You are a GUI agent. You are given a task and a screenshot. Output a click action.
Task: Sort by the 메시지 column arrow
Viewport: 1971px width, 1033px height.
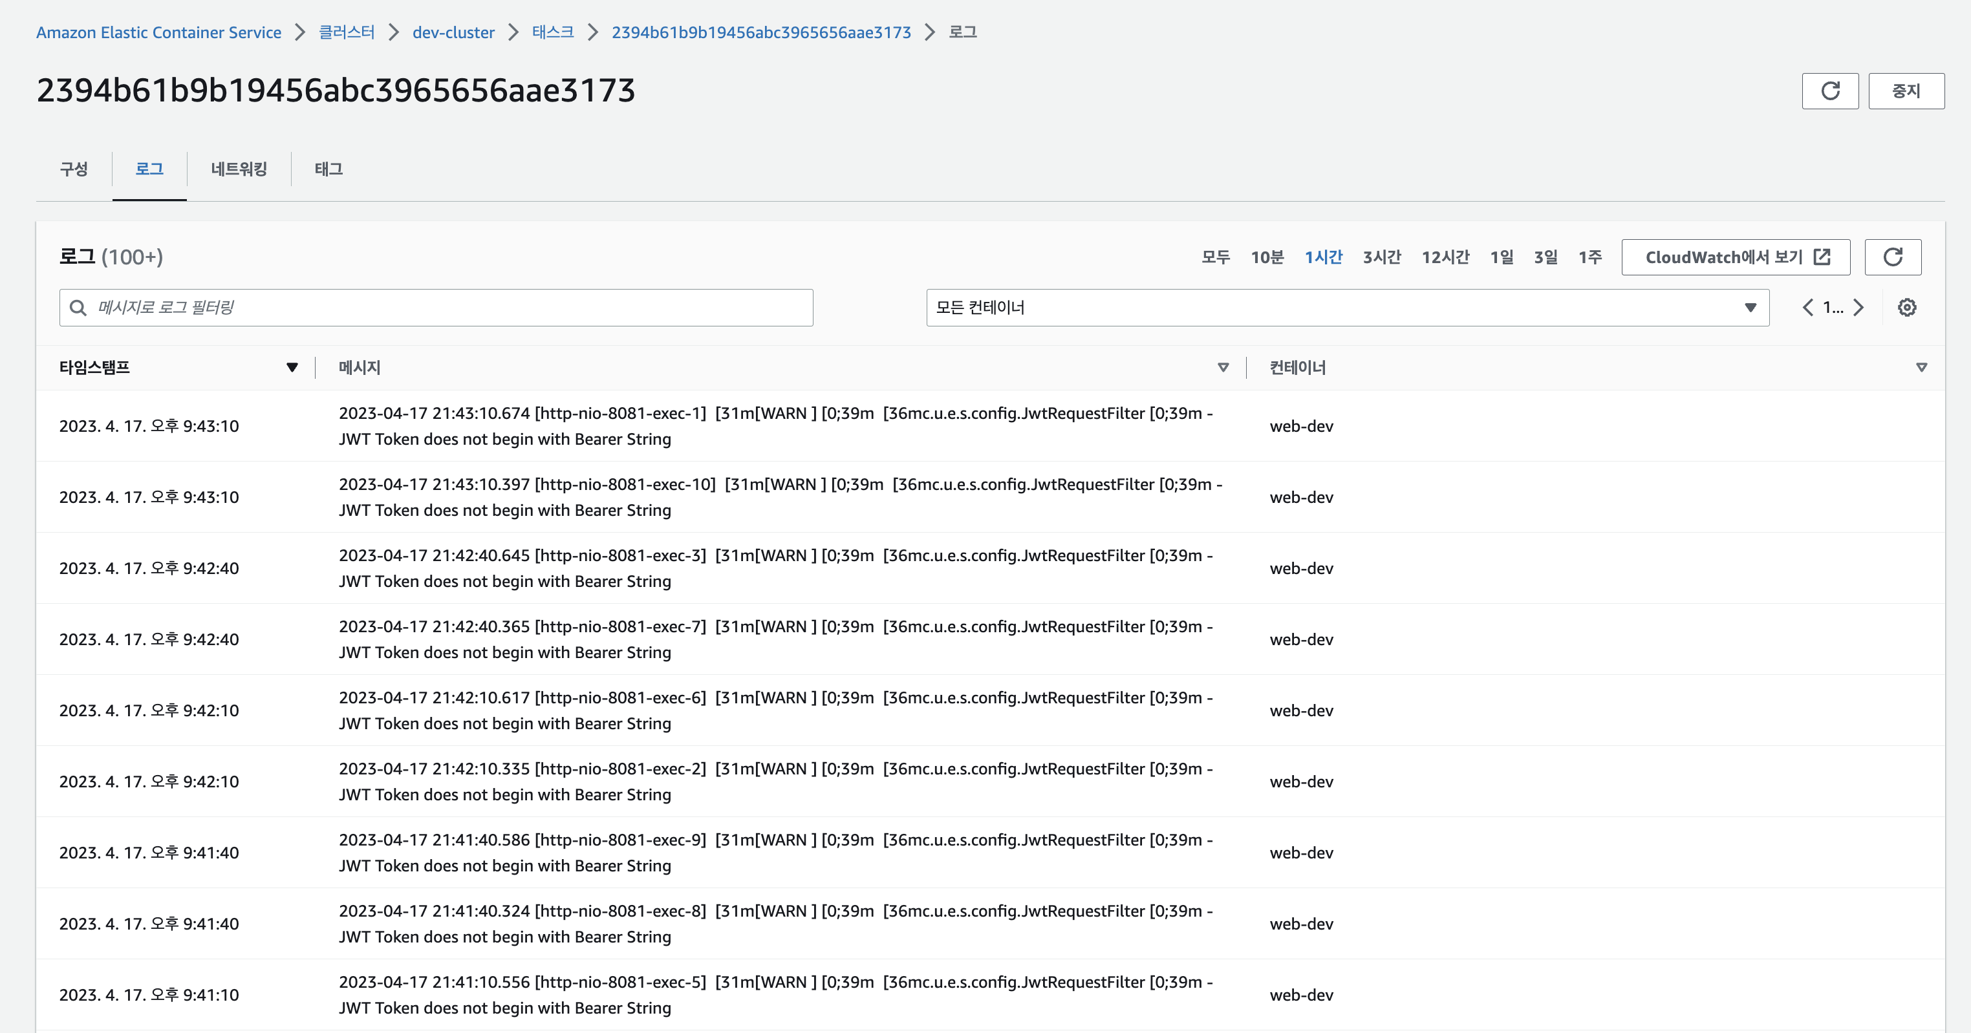pyautogui.click(x=1223, y=368)
